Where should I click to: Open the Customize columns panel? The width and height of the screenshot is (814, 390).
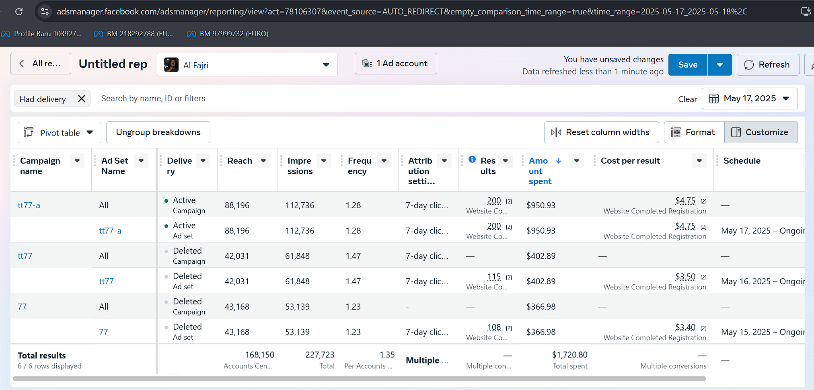pos(761,132)
